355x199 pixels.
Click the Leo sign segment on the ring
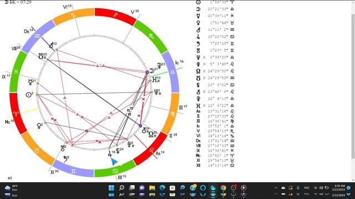click(x=151, y=150)
